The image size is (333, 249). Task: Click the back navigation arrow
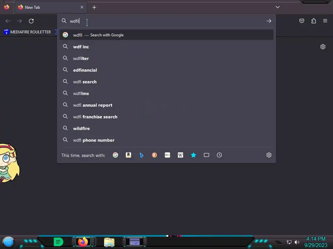click(8, 21)
